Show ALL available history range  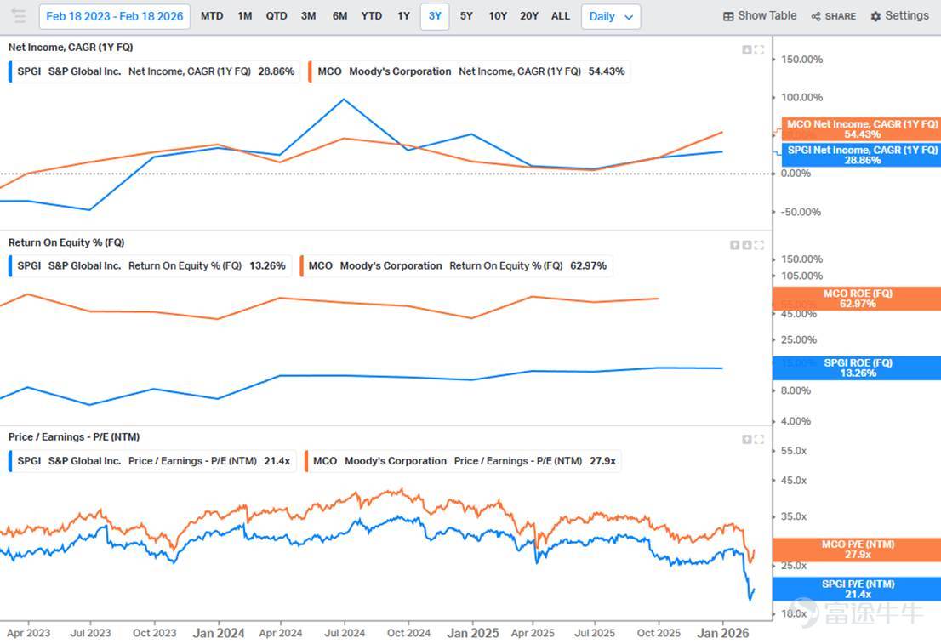(561, 16)
